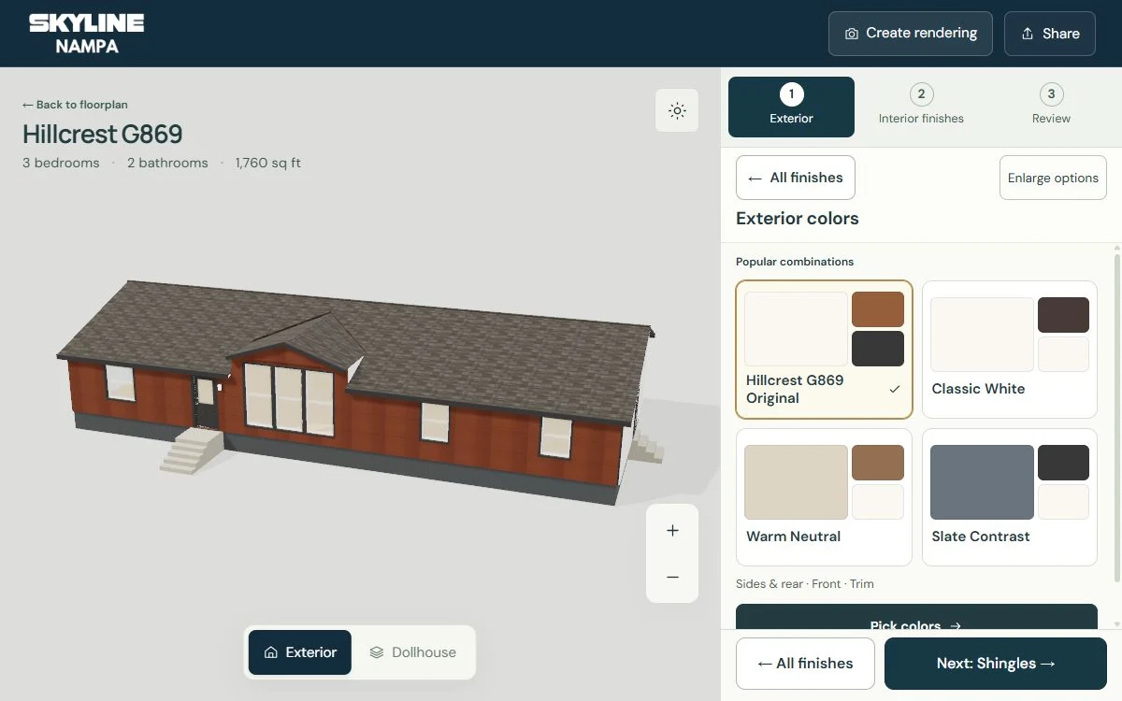The image size is (1122, 701).
Task: Click the brown front swatch in Hillcrest Original
Action: tap(878, 309)
